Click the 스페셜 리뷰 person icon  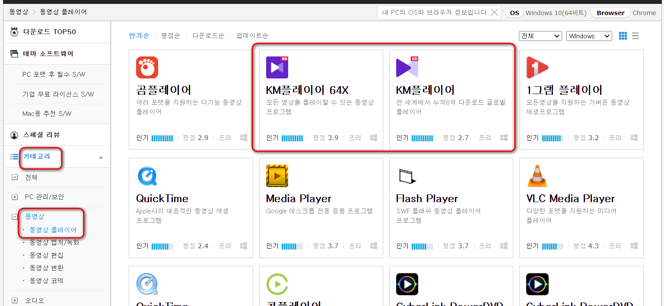tap(14, 135)
